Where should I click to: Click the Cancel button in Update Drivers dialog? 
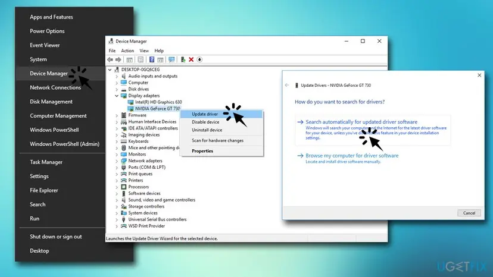469,213
